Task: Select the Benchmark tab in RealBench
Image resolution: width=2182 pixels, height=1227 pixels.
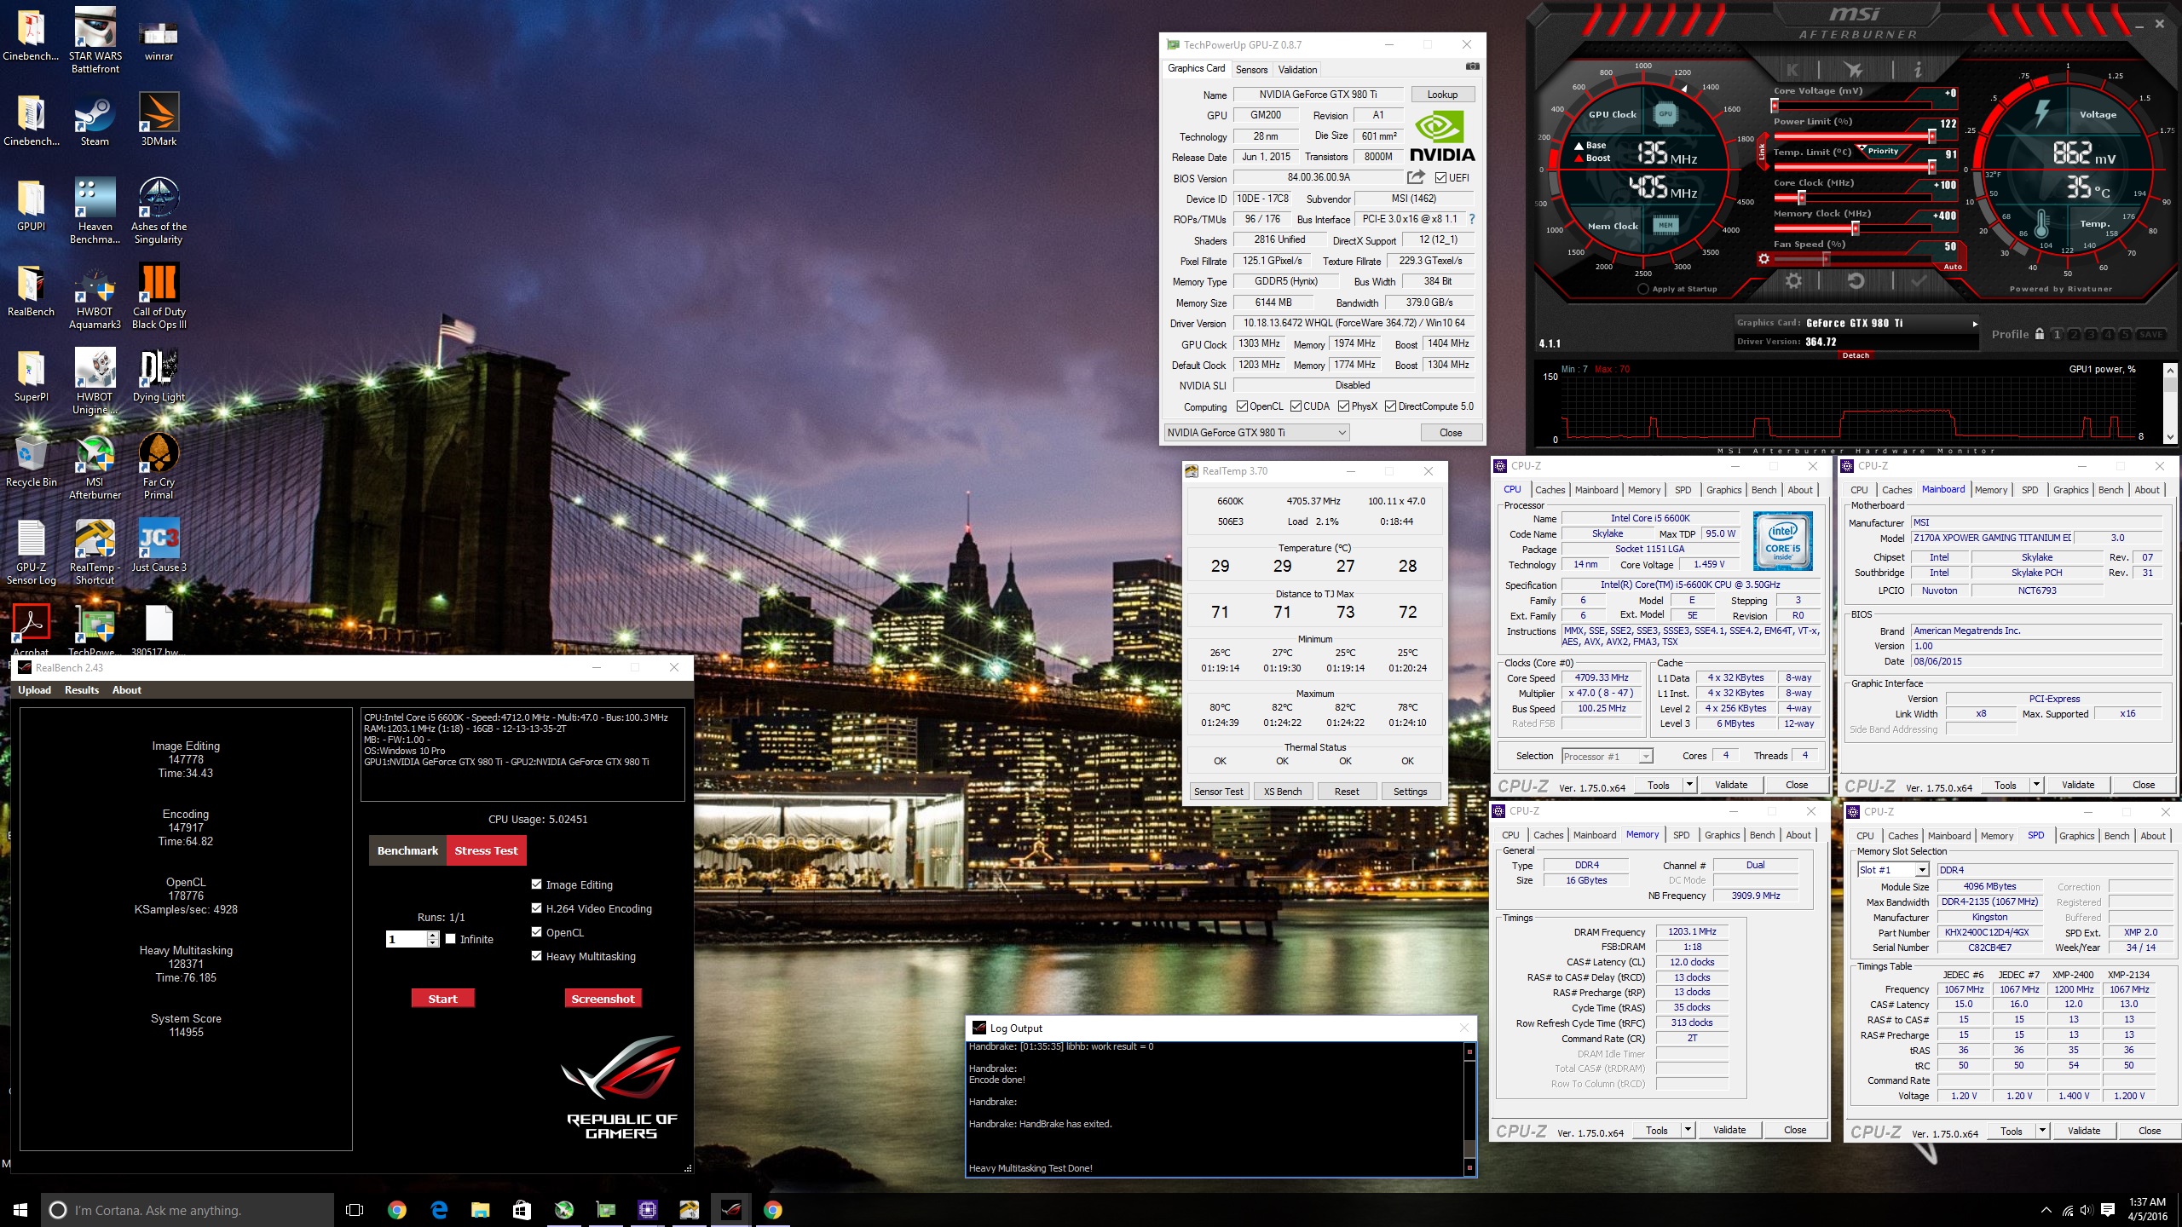Action: (407, 850)
